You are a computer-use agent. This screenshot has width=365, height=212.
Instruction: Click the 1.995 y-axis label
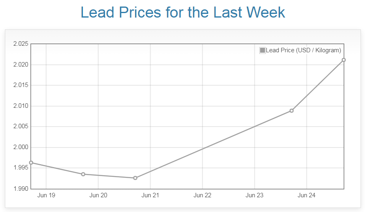20,168
